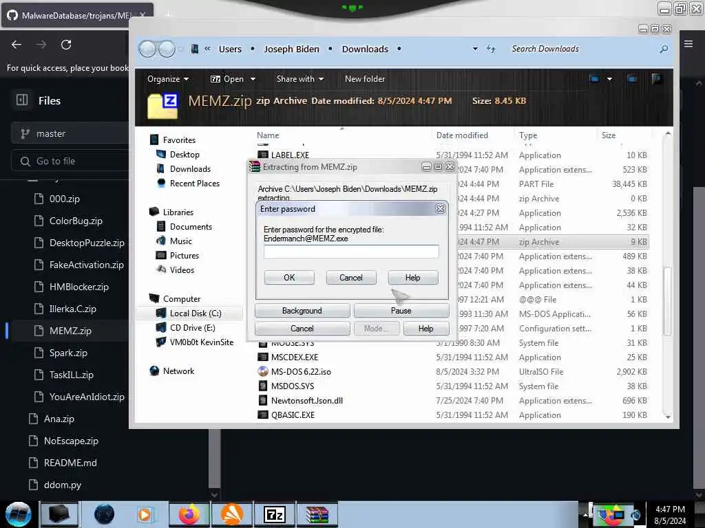The width and height of the screenshot is (705, 528).
Task: Click the change view icon in Explorer
Action: click(594, 79)
